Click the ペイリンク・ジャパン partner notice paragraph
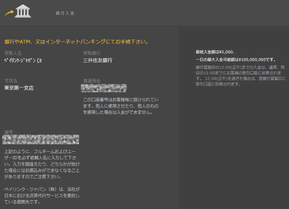The image size is (289, 209). point(42,195)
